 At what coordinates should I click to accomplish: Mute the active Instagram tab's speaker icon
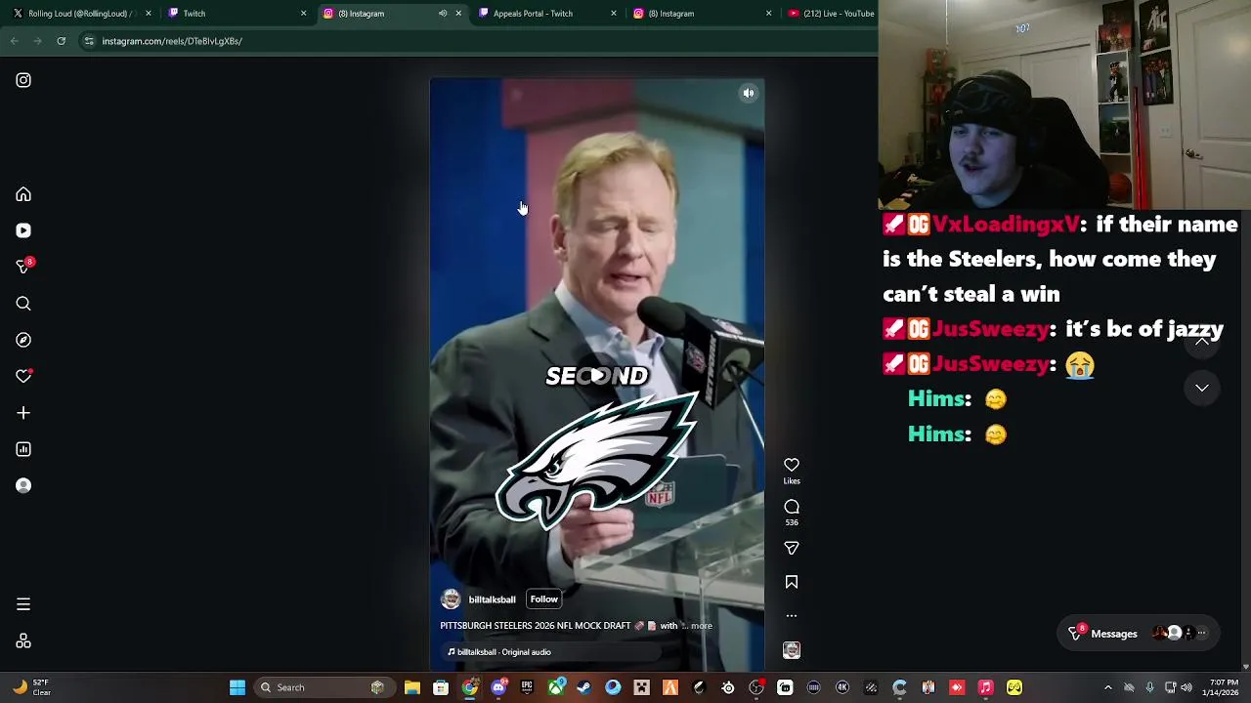pyautogui.click(x=443, y=14)
